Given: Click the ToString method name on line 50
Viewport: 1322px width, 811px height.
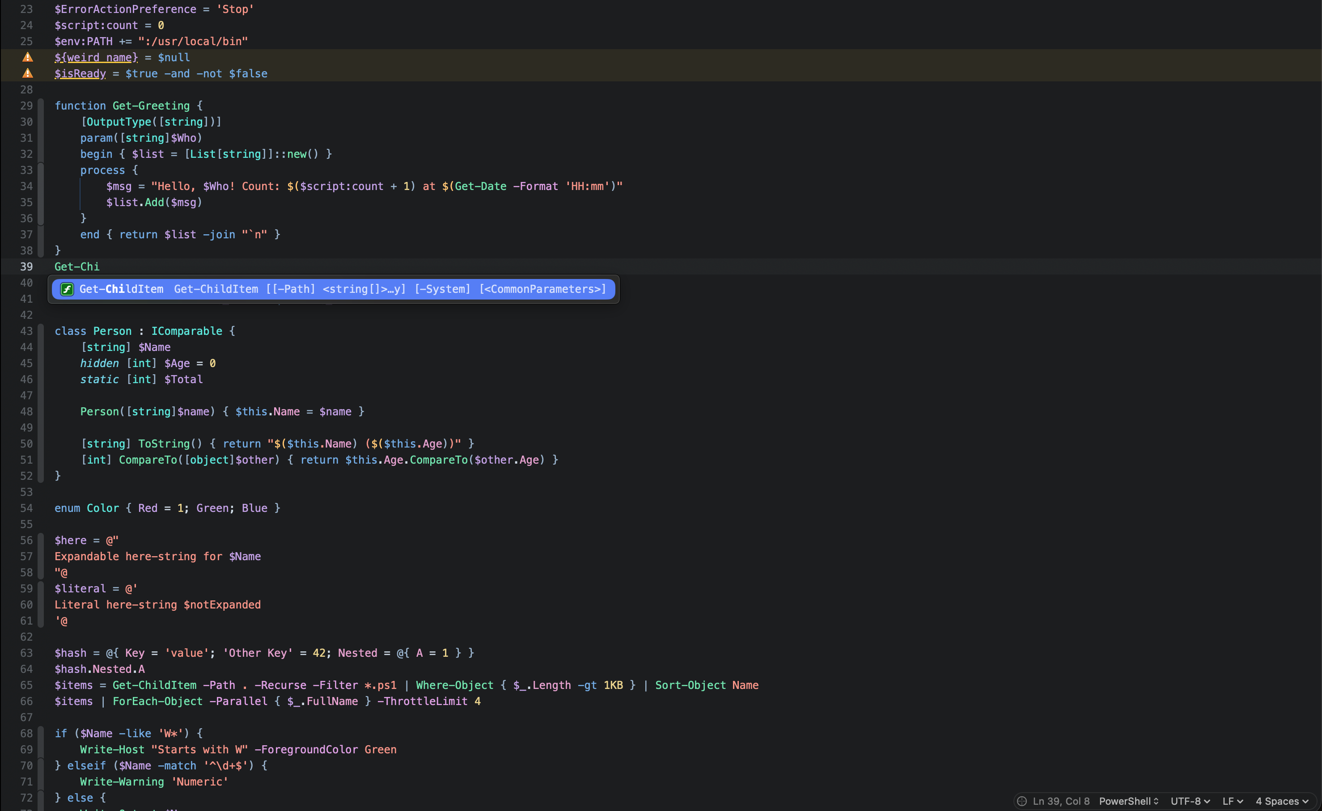Looking at the screenshot, I should coord(164,444).
